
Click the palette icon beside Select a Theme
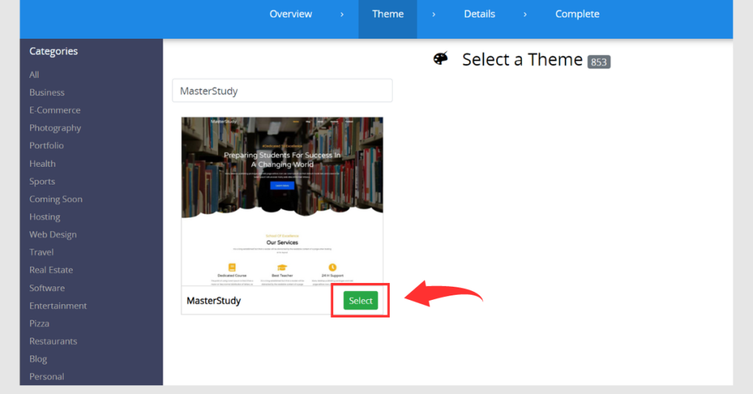click(x=440, y=59)
